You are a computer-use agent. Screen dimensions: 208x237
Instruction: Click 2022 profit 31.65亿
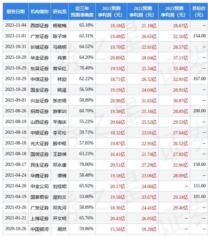pos(149,101)
